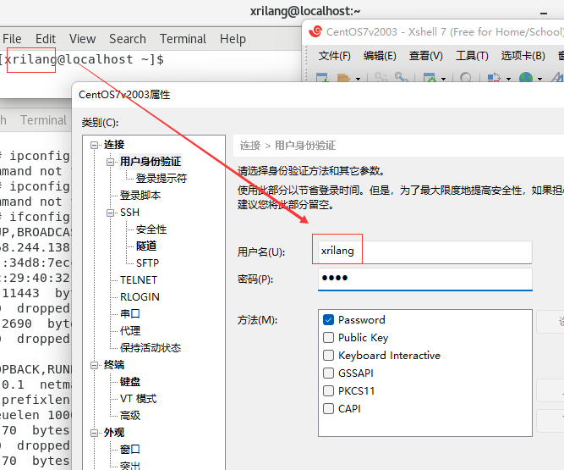Open dropdown arrow next to globe icon
This screenshot has height=470, width=564.
click(x=539, y=79)
